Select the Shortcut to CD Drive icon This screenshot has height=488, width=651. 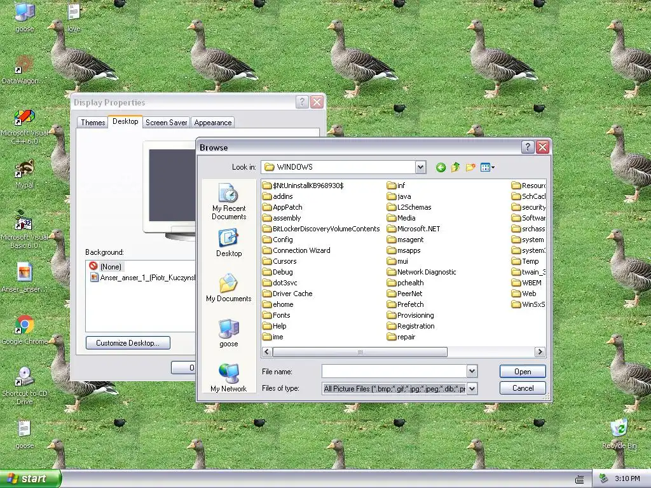click(25, 386)
